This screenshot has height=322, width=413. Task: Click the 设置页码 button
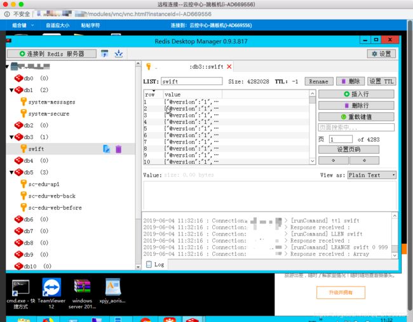coord(349,149)
